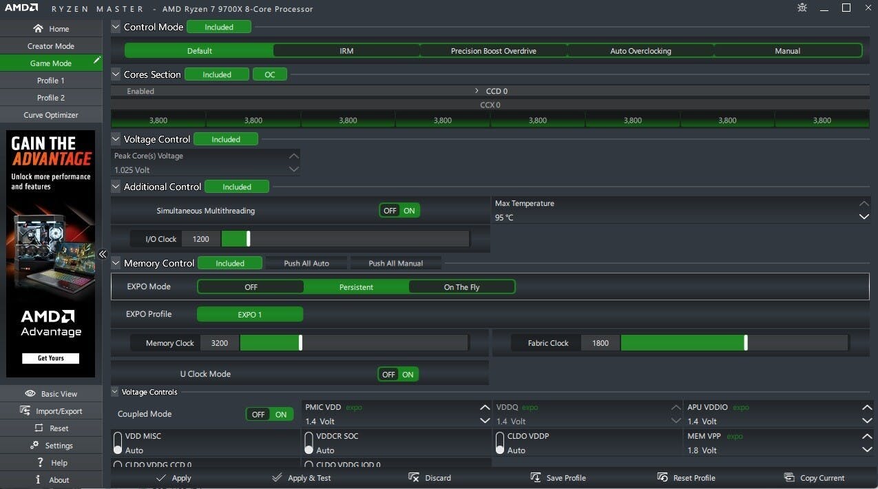The image size is (878, 489).
Task: Toggle the CLDO VDDP Auto switch
Action: [x=500, y=443]
